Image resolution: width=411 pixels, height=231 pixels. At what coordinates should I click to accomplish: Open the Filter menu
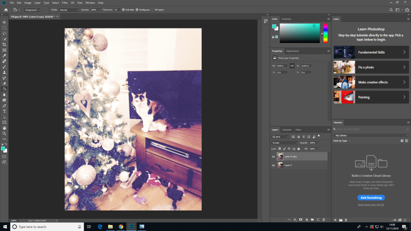[x=65, y=3]
